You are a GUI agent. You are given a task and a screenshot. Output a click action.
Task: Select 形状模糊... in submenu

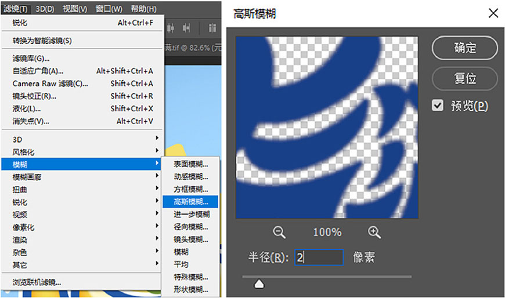(x=190, y=290)
